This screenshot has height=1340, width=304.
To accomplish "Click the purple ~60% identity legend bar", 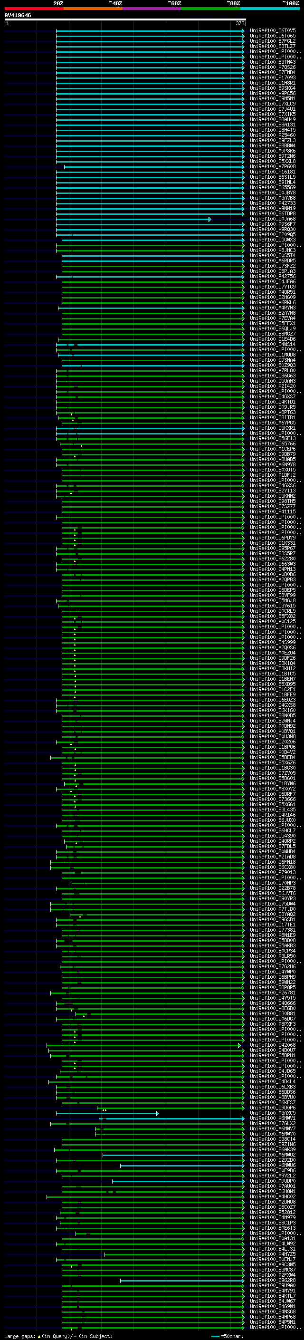I will coord(152,9).
